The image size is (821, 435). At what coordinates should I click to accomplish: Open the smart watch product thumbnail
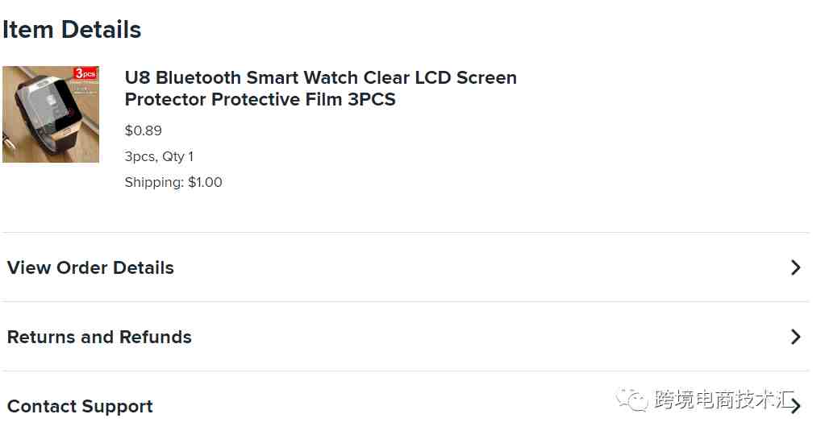point(51,114)
